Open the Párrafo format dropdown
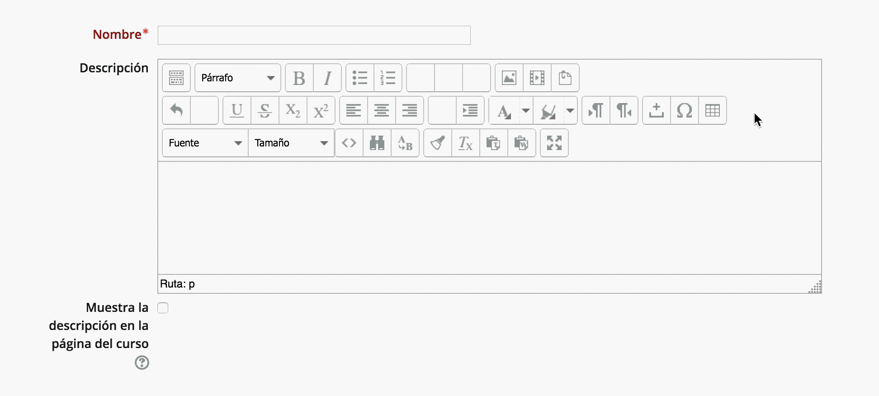The width and height of the screenshot is (879, 396). (x=238, y=78)
